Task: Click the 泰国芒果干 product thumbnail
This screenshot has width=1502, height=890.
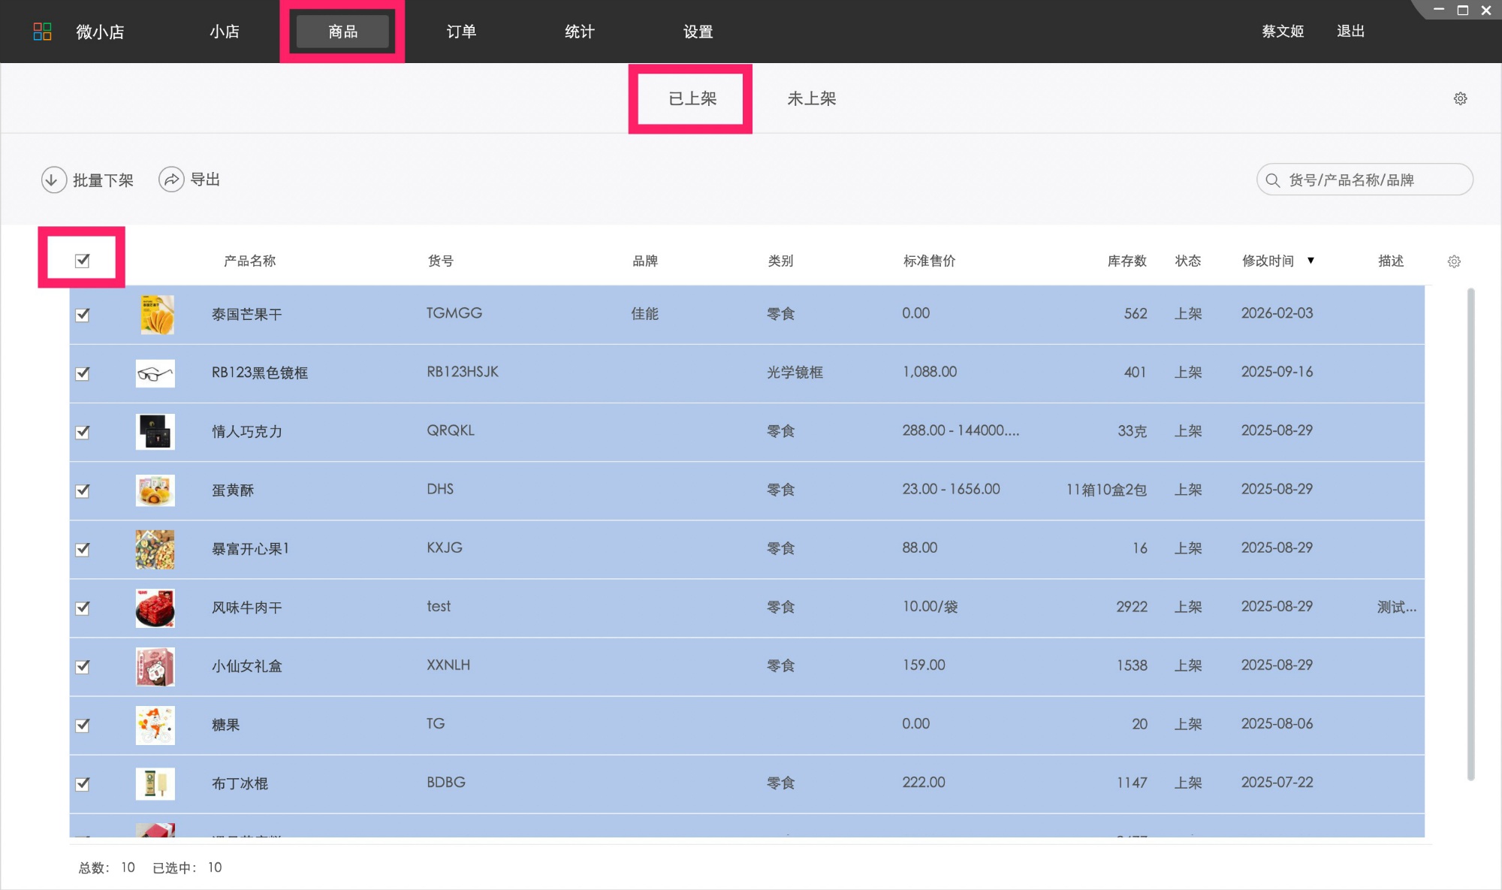Action: click(155, 314)
